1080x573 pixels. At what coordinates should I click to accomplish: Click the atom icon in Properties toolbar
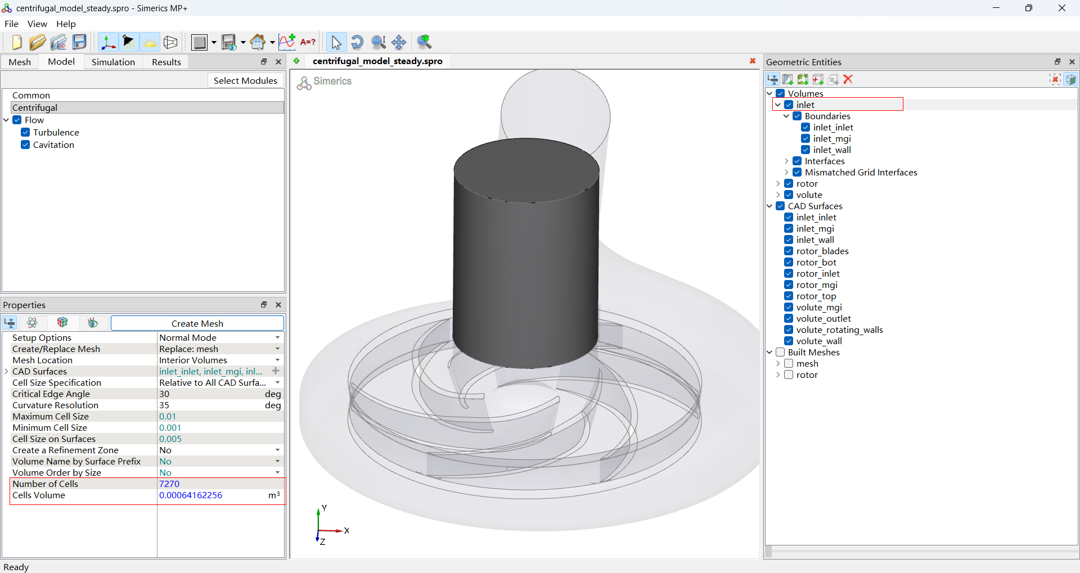click(32, 323)
